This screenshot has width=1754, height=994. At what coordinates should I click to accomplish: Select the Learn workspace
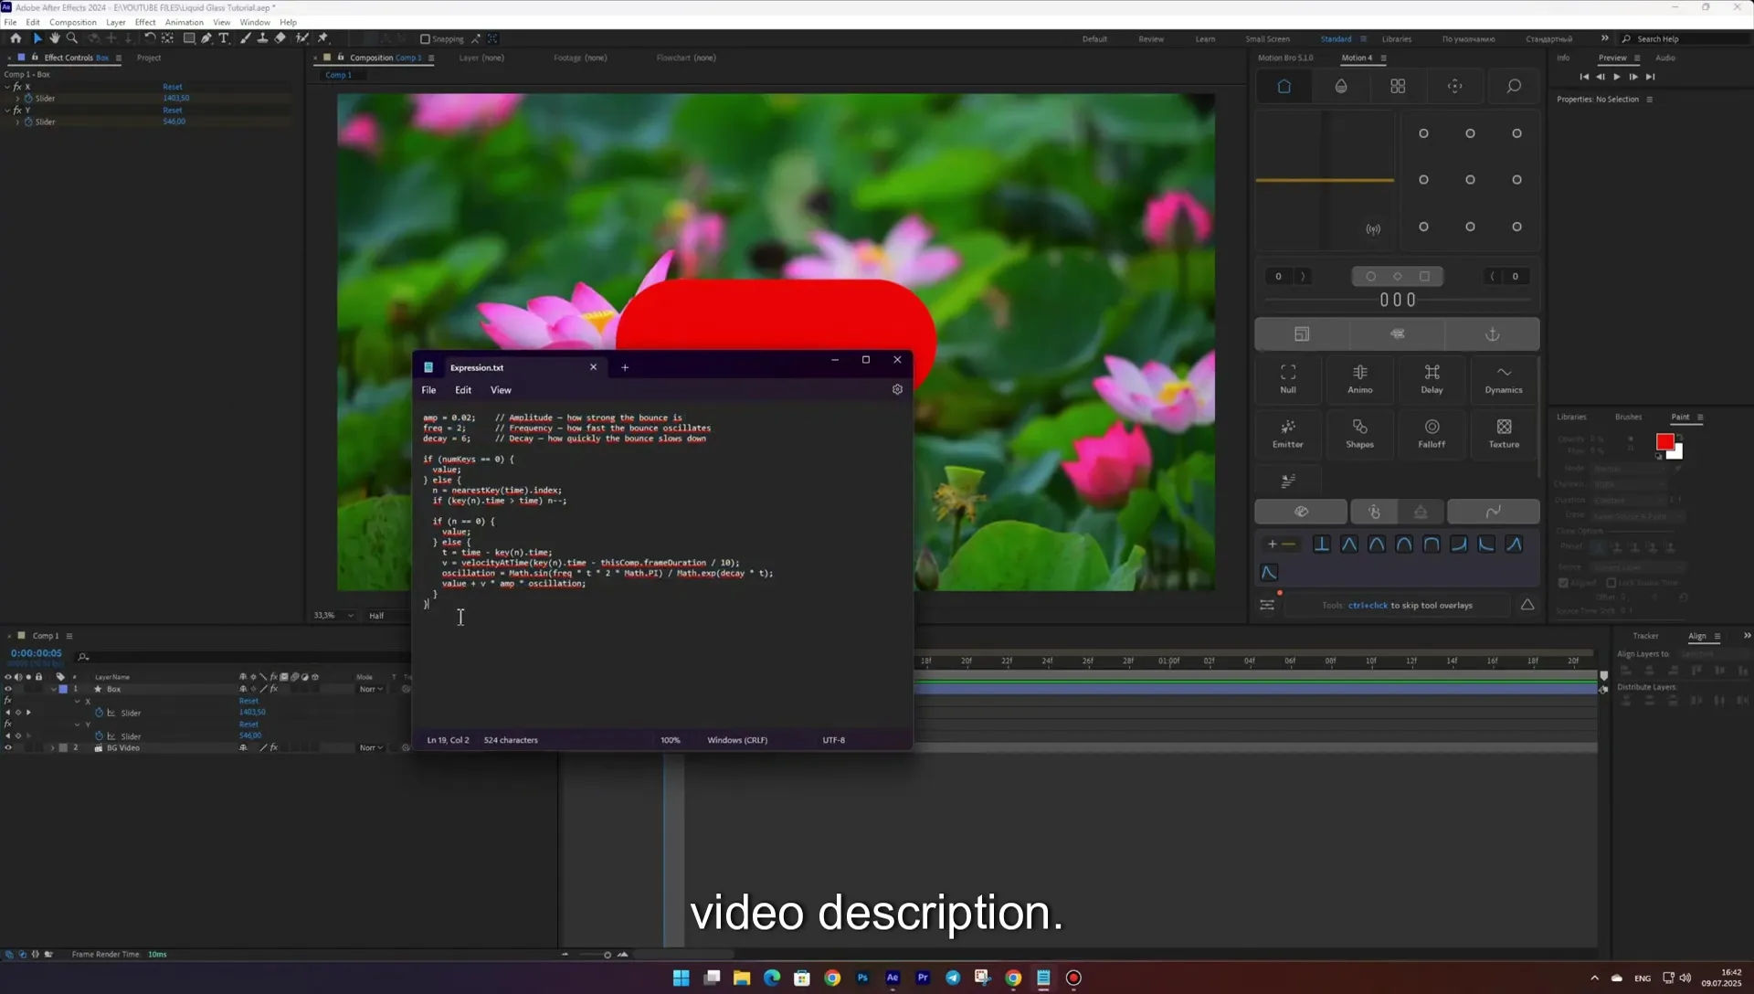click(x=1205, y=39)
